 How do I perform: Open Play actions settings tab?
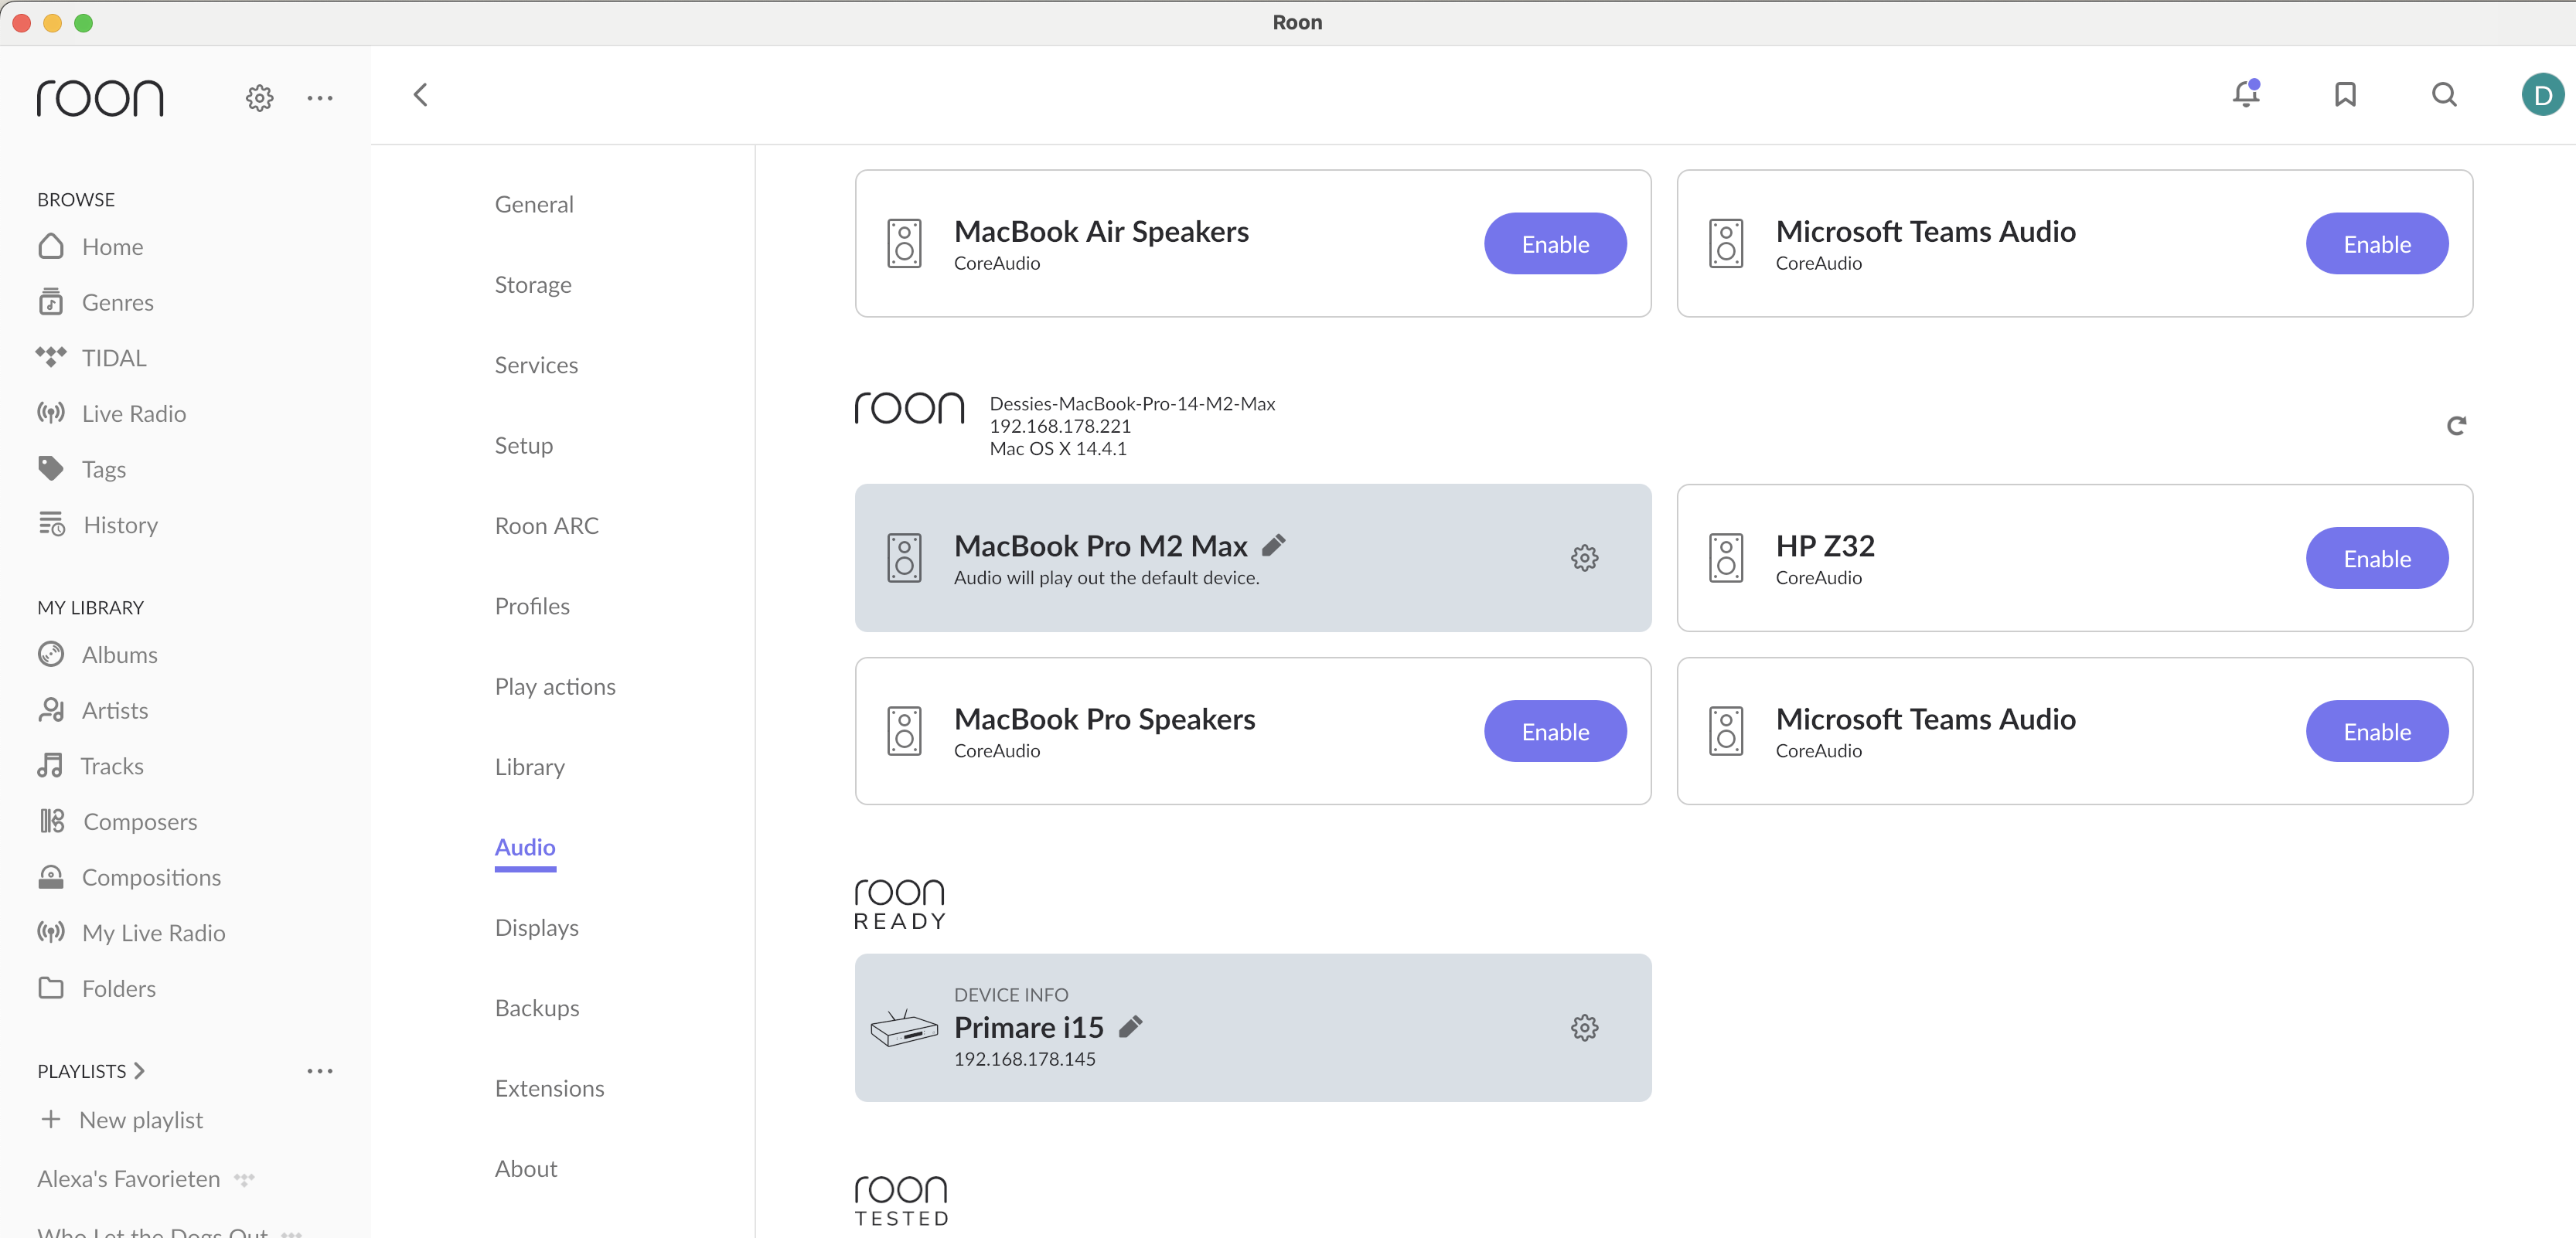point(555,688)
